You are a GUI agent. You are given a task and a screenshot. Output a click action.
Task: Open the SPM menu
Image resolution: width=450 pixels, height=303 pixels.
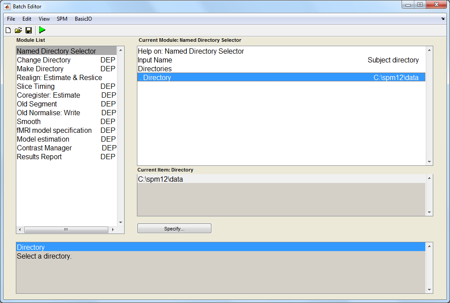coord(62,19)
